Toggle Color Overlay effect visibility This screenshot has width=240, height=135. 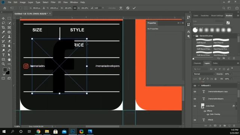[x=208, y=114]
